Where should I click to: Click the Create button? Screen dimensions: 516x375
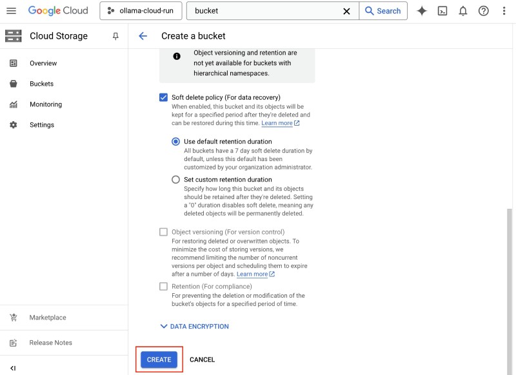(x=159, y=360)
